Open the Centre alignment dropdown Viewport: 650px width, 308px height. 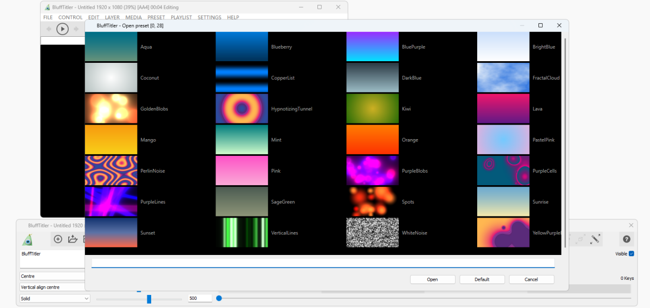click(51, 276)
